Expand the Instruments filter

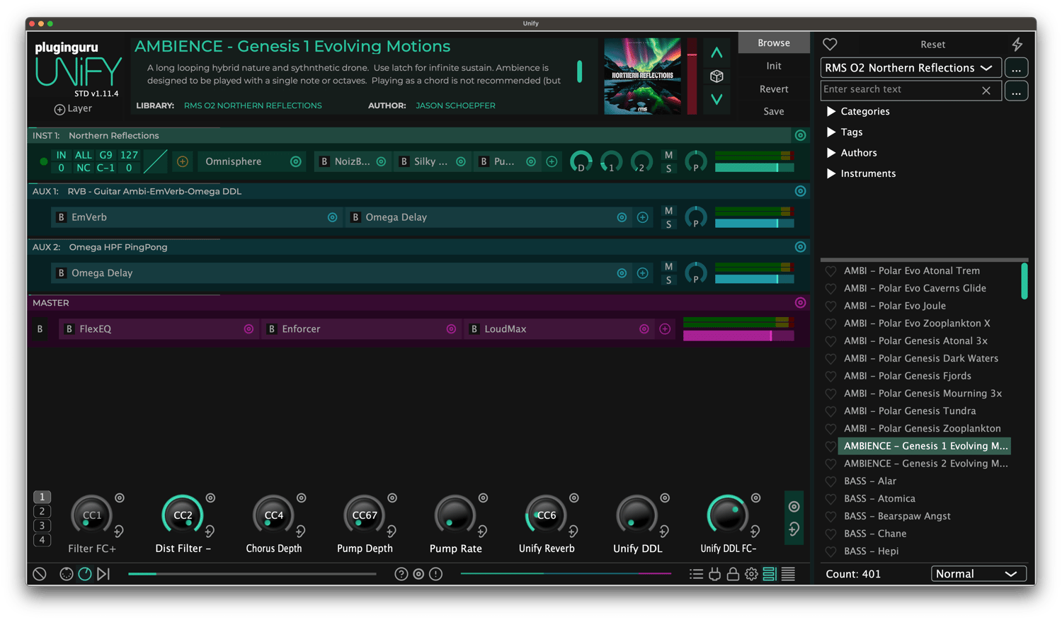(x=831, y=173)
